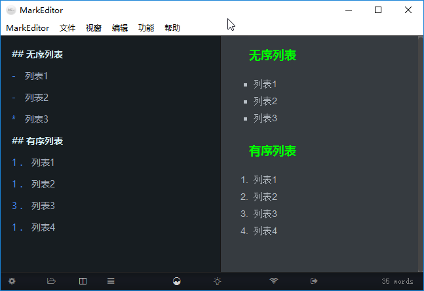Close the MarkEditor window
This screenshot has height=291, width=424.
pos(408,10)
